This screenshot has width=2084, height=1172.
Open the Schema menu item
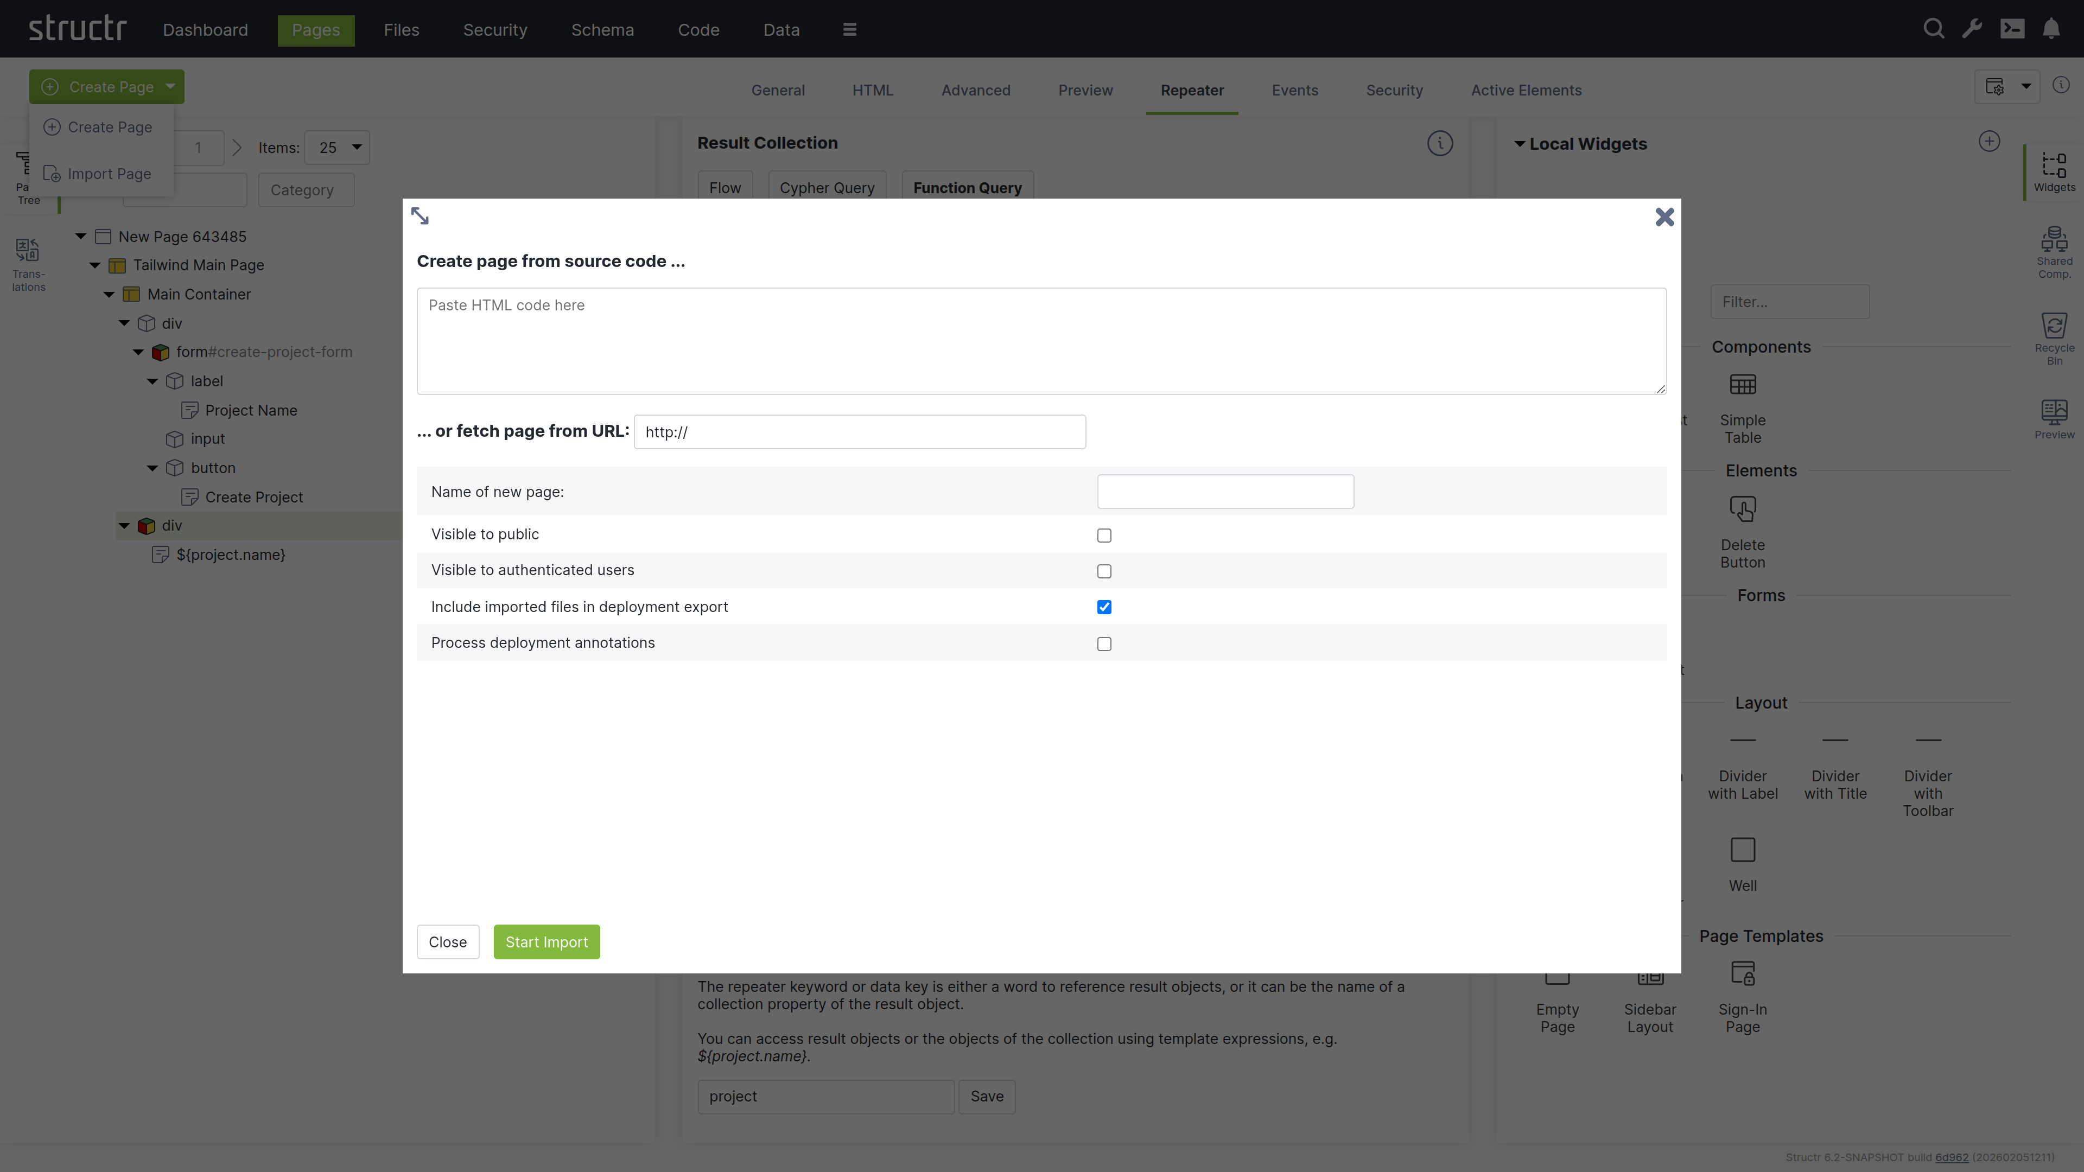(602, 30)
